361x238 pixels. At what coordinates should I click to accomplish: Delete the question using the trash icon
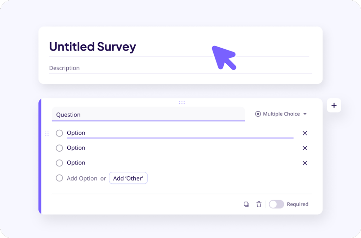[259, 204]
